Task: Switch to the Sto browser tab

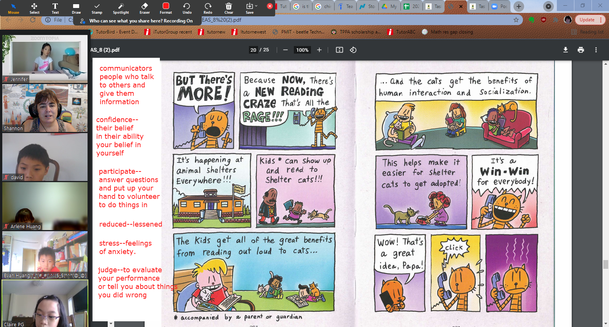Action: (368, 6)
